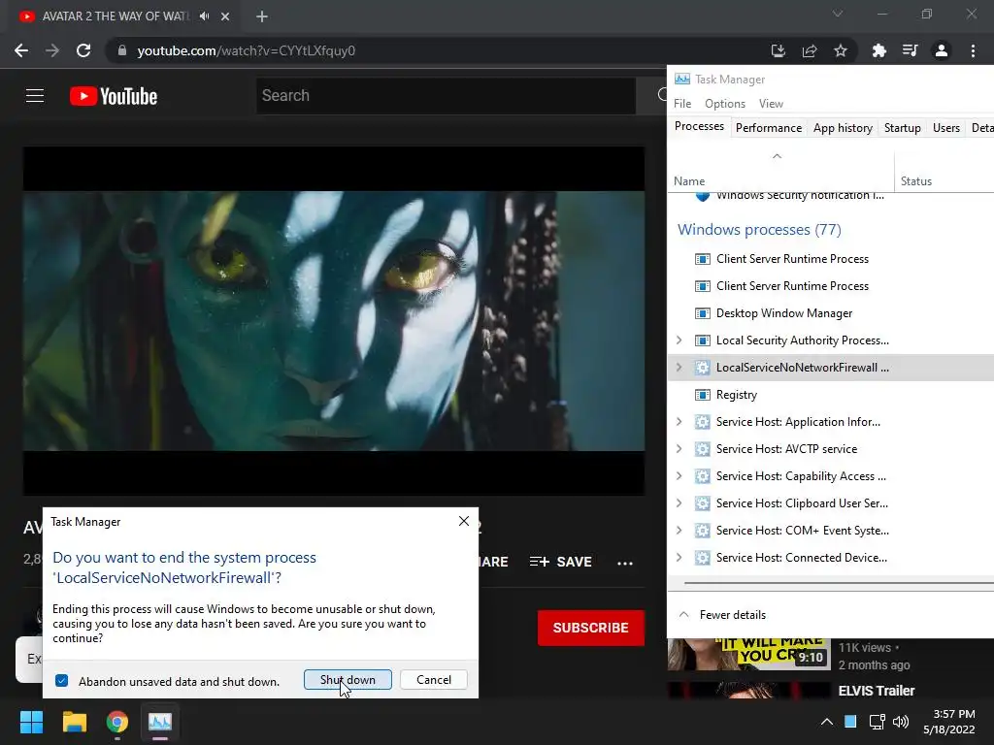
Task: Click the volume icon in system tray
Action: coord(901,722)
